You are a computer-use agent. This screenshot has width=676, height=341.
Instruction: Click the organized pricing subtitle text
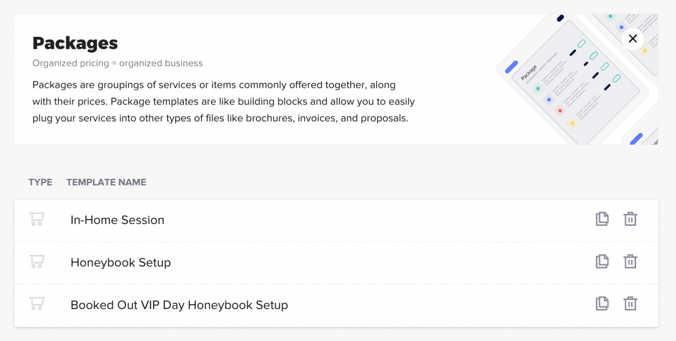(118, 63)
